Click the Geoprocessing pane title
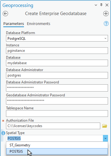This screenshot has width=111, height=156. (x=18, y=5)
